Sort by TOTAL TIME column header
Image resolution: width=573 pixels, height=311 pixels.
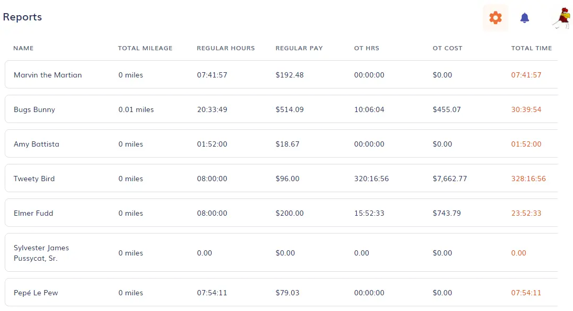click(x=532, y=48)
